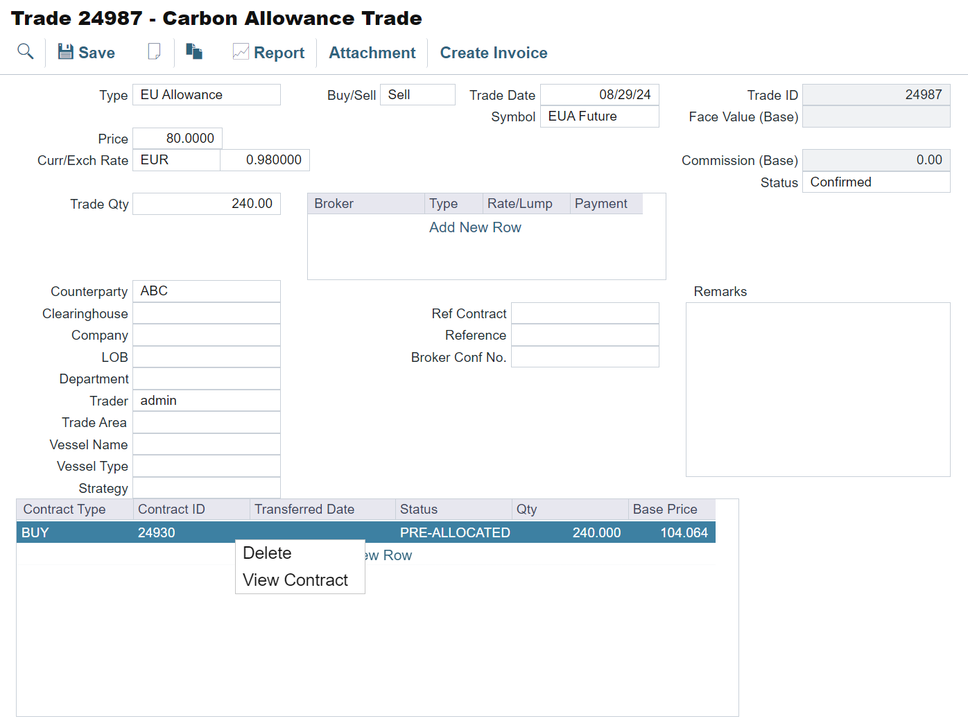Click the search magnifier icon
This screenshot has width=968, height=721.
coord(25,51)
